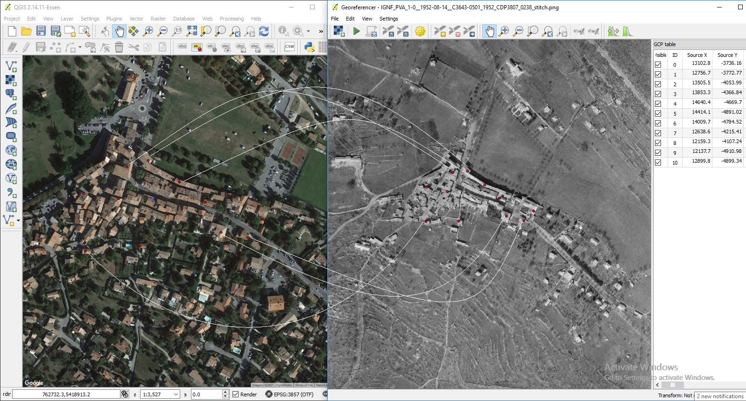Image resolution: width=746 pixels, height=401 pixels.
Task: Toggle visibility checkbox for GCP ID 1
Action: coord(658,75)
